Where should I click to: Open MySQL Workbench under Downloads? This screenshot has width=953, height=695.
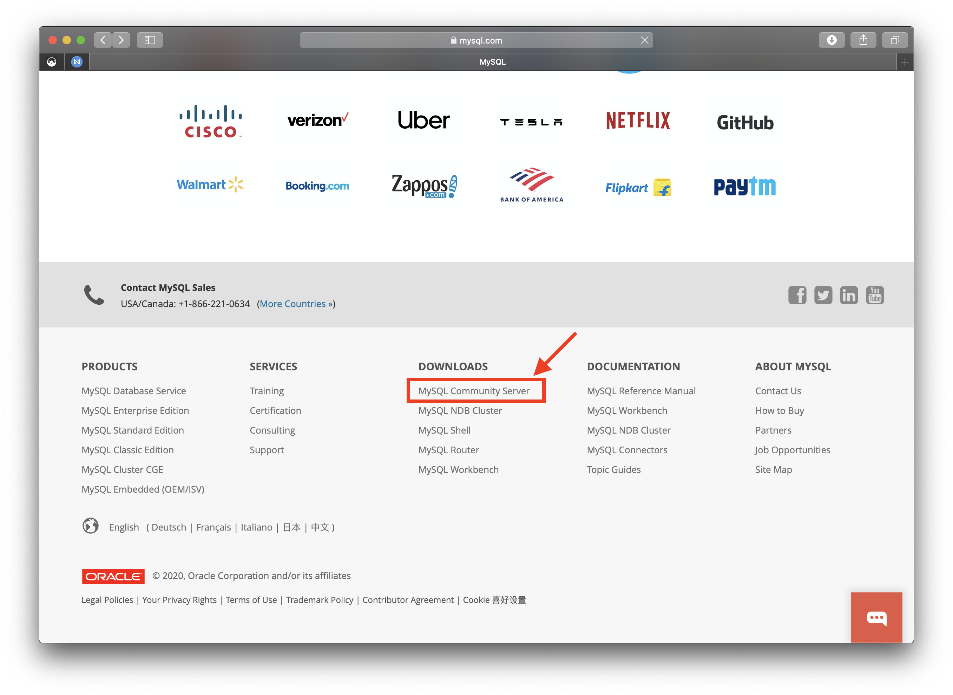458,469
